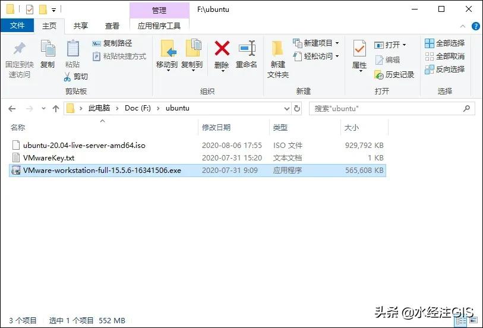
Task: Switch to large icons view in status bar
Action: [x=473, y=321]
